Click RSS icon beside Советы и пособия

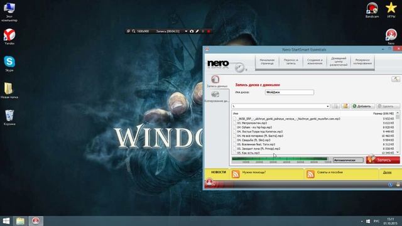[310, 174]
